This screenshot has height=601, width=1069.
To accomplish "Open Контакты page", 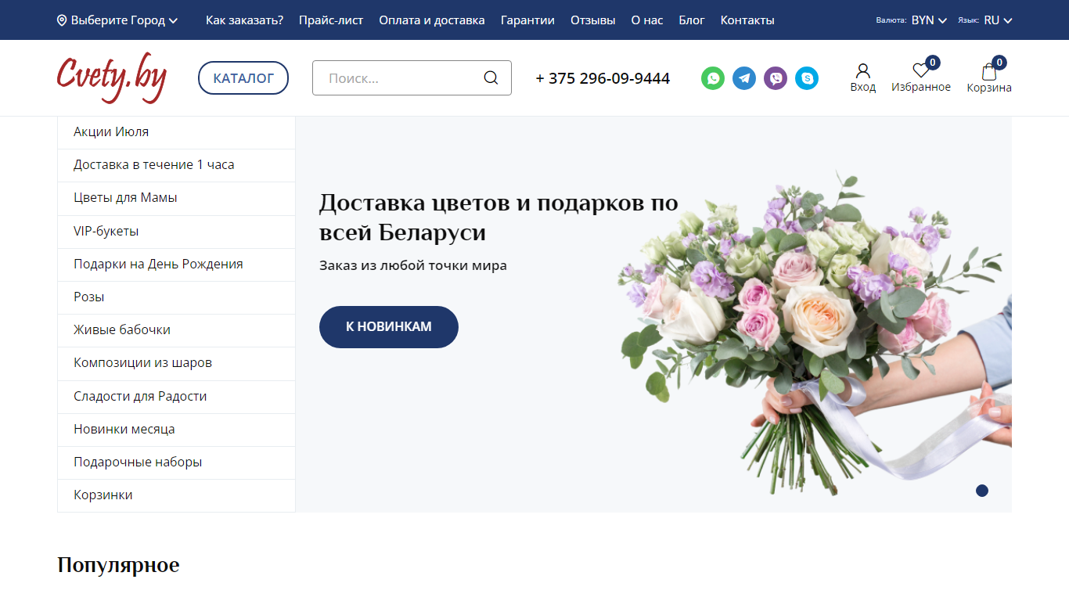I will point(747,20).
